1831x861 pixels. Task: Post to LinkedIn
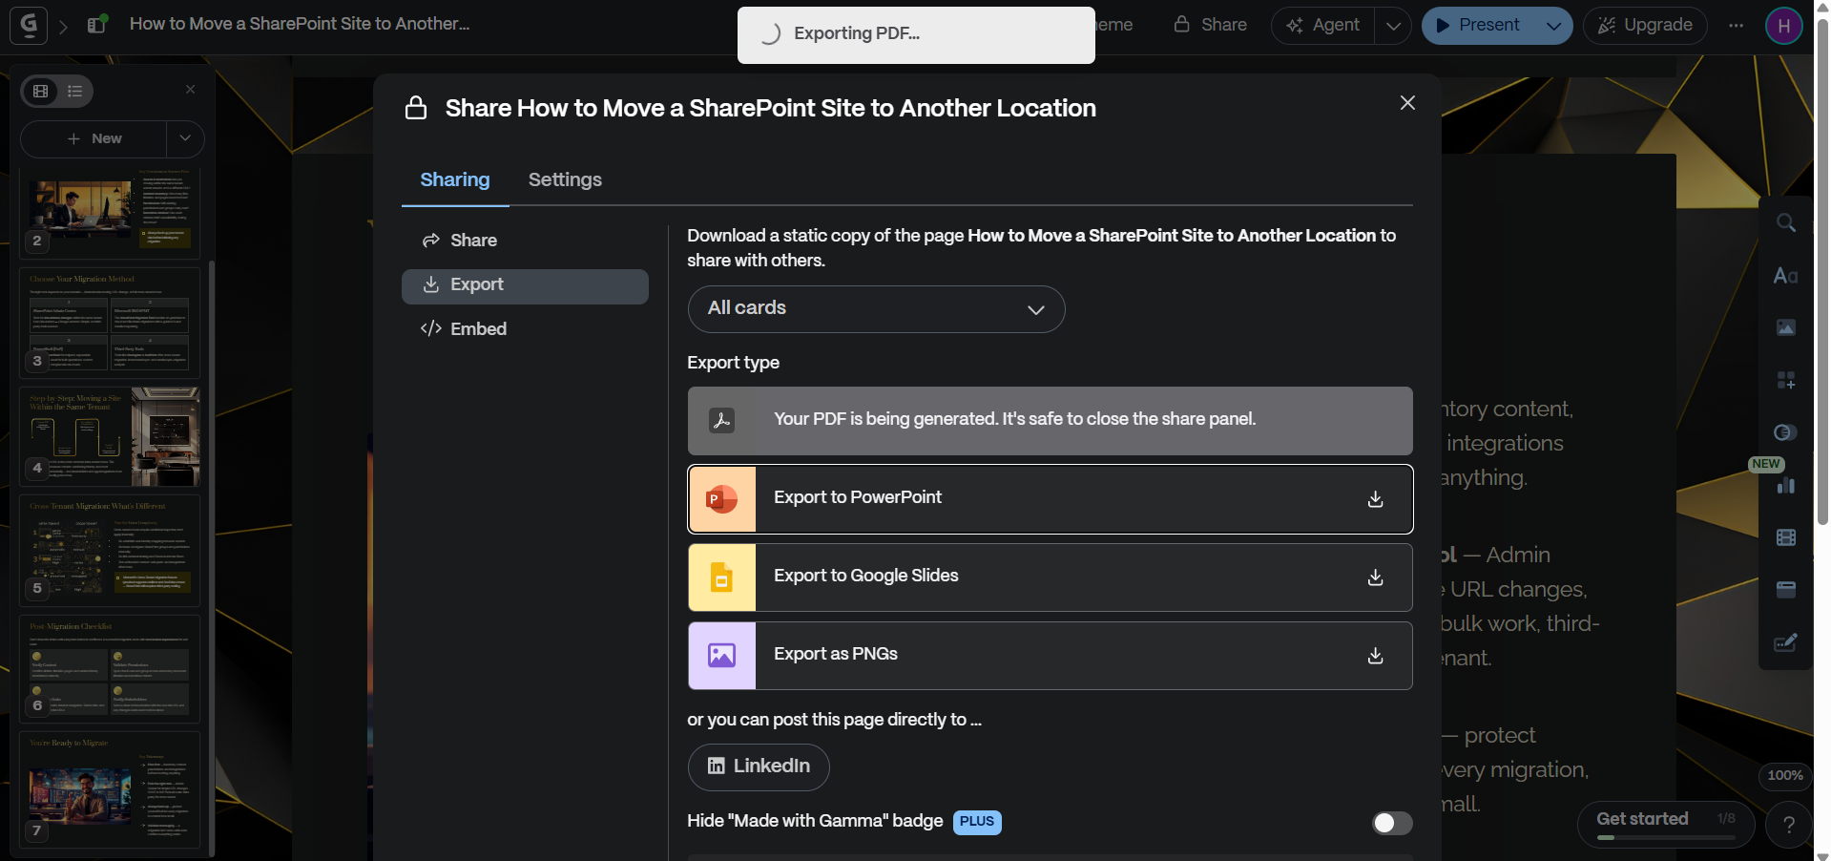(x=759, y=767)
